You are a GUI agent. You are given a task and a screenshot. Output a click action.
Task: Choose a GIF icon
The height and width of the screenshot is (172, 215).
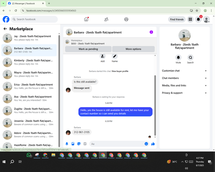point(85,144)
